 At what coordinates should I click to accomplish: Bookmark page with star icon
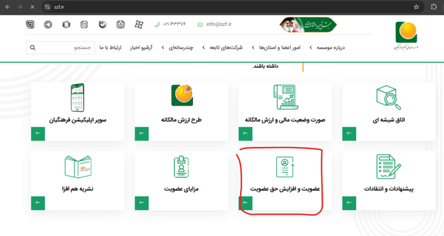(x=416, y=7)
